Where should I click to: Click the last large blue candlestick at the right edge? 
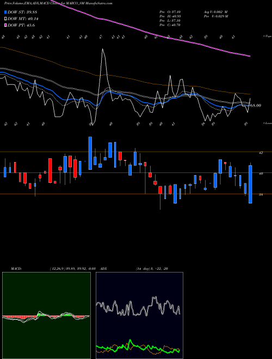[250, 184]
